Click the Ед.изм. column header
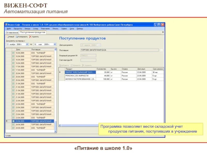The width and height of the screenshot is (207, 155). pos(115,69)
